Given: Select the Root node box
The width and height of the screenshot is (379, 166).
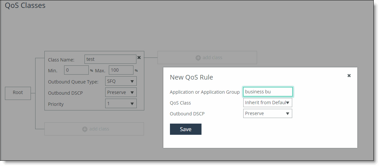Looking at the screenshot, I should pyautogui.click(x=18, y=93).
